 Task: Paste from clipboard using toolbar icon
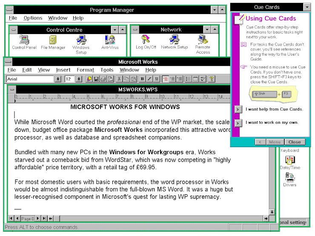tap(133, 79)
